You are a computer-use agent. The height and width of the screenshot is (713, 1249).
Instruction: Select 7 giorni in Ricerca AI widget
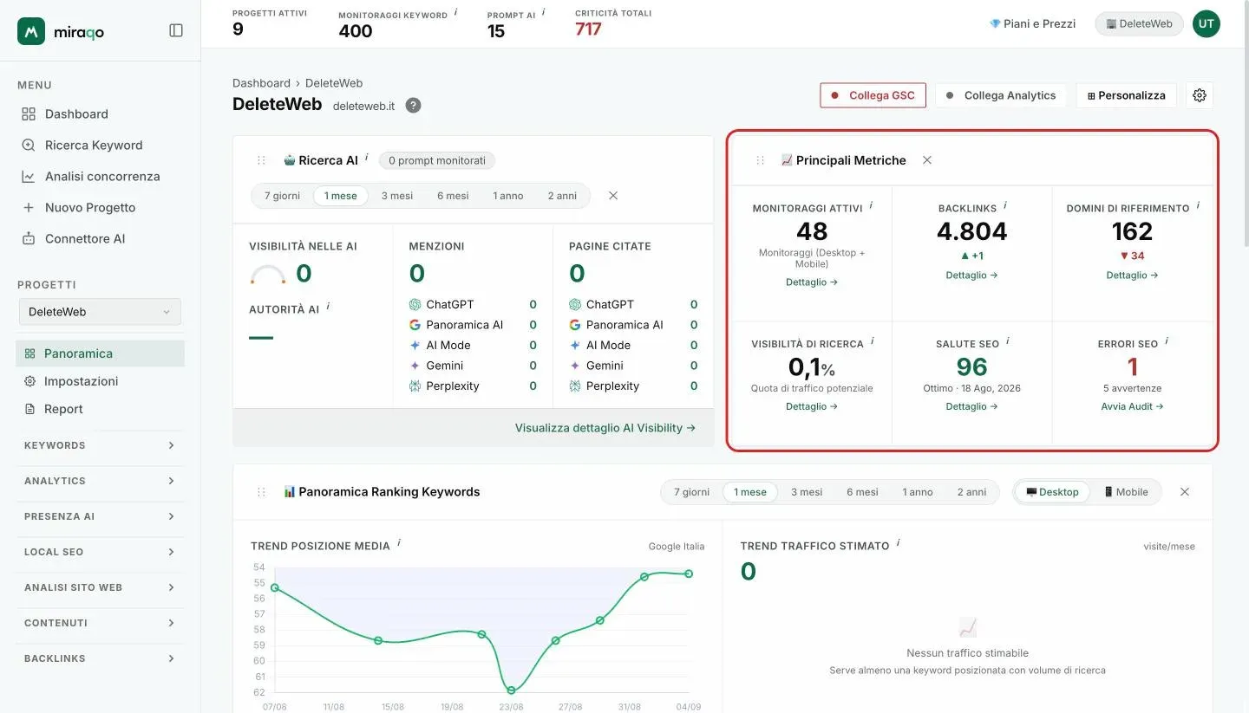[282, 196]
